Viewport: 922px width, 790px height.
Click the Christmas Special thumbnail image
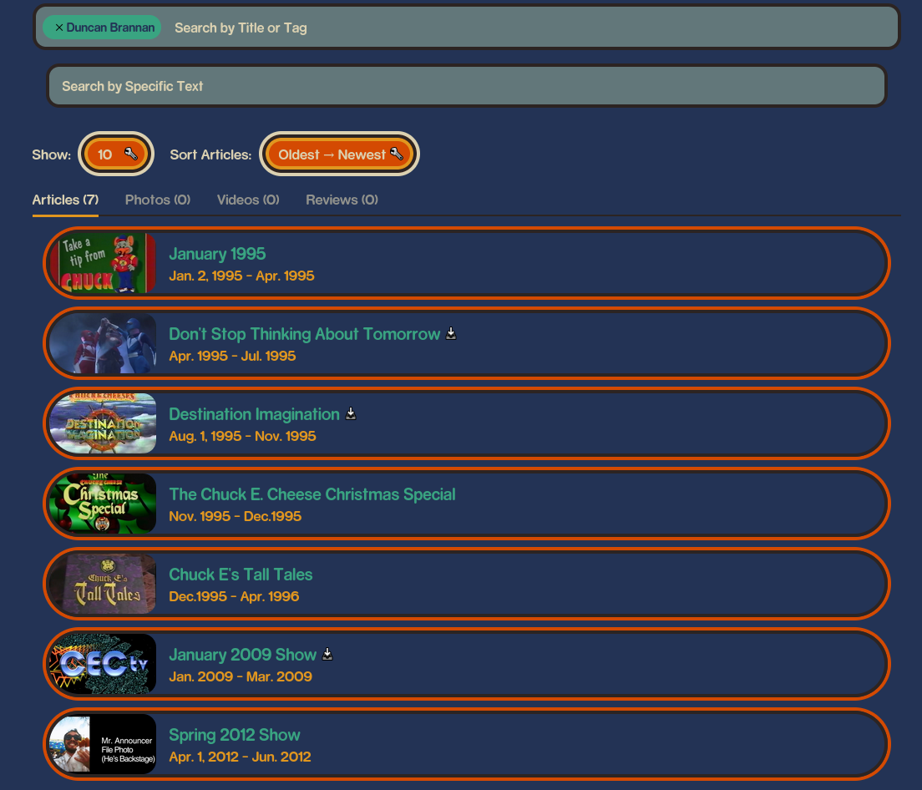coord(103,504)
